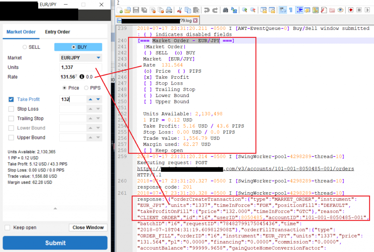Click the Close All documents icon
This screenshot has height=252, width=374.
(161, 10)
